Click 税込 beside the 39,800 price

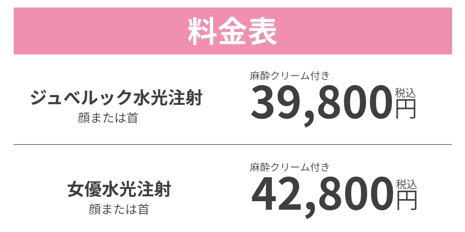pyautogui.click(x=406, y=93)
